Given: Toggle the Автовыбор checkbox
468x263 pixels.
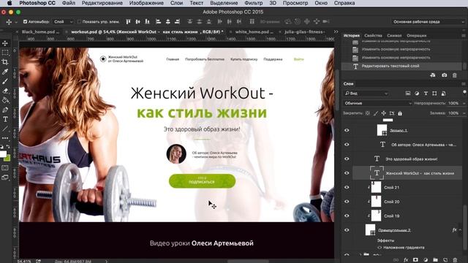Looking at the screenshot, I should (25, 21).
